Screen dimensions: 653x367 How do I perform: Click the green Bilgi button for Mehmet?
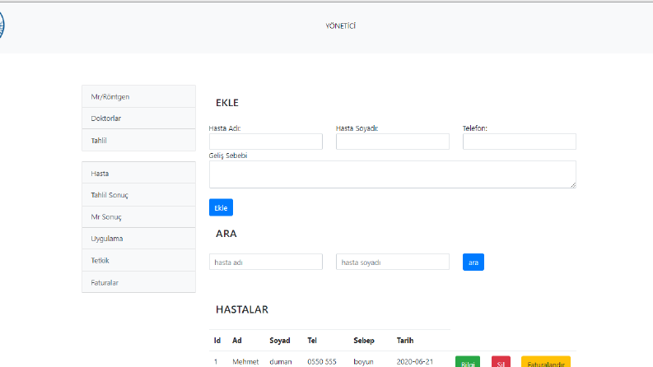click(x=468, y=362)
